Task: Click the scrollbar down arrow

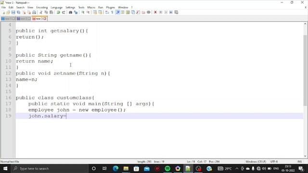Action: [x=305, y=156]
